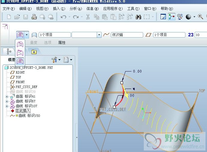
Task: Click the Redo arrow icon
Action: [76, 17]
